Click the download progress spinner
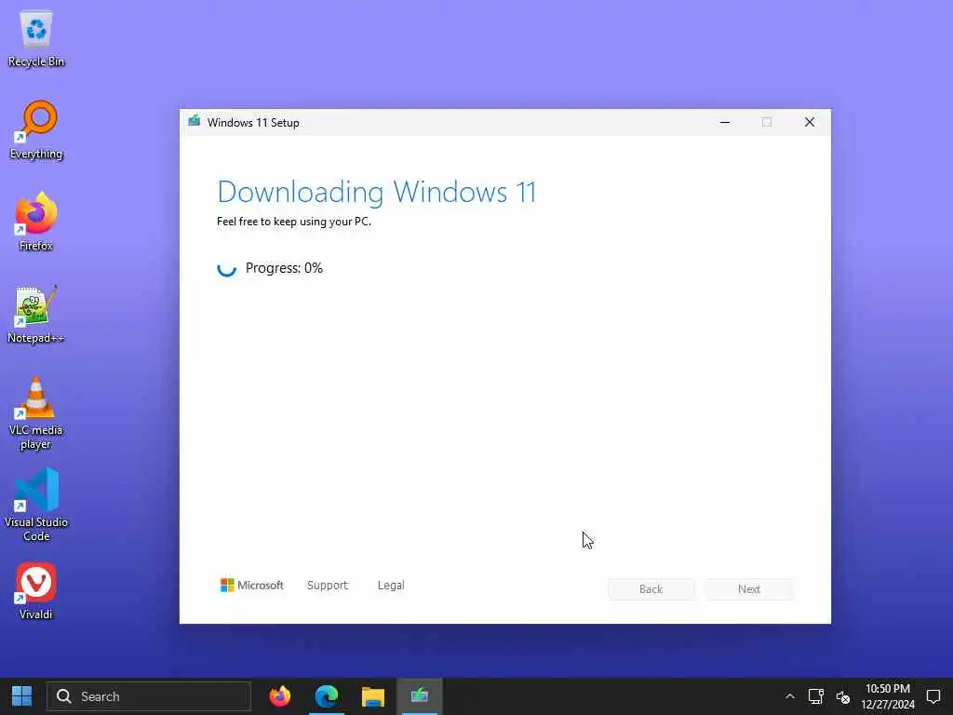Image resolution: width=953 pixels, height=715 pixels. 227,268
